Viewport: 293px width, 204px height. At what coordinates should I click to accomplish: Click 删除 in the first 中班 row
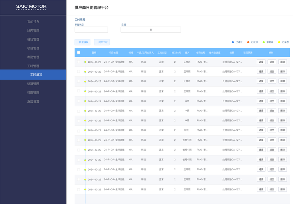[x=282, y=101]
